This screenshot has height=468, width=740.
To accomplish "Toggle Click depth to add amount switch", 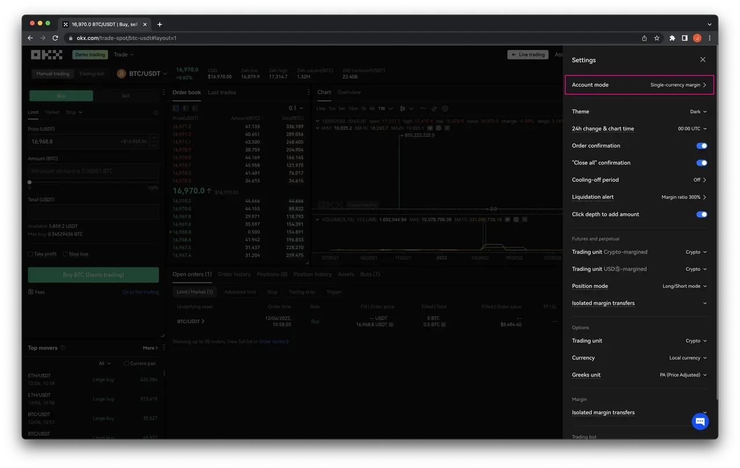I will pyautogui.click(x=701, y=214).
